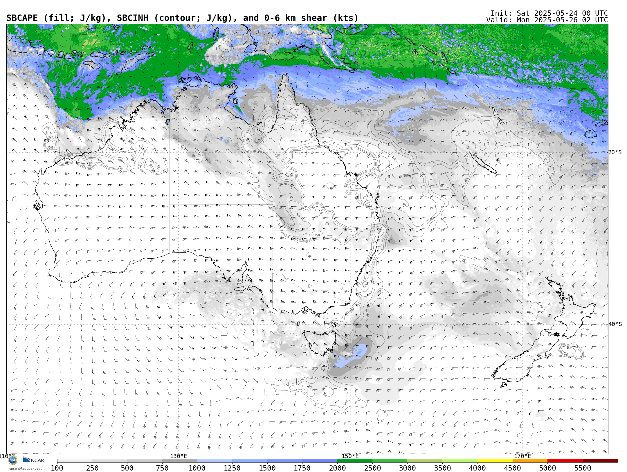Click the 2500 colorbar tick label

[372, 468]
